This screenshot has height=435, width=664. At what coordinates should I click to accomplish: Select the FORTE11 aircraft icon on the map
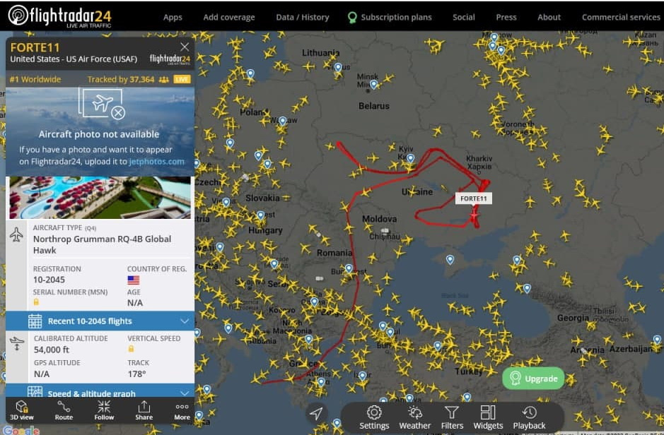pyautogui.click(x=474, y=215)
